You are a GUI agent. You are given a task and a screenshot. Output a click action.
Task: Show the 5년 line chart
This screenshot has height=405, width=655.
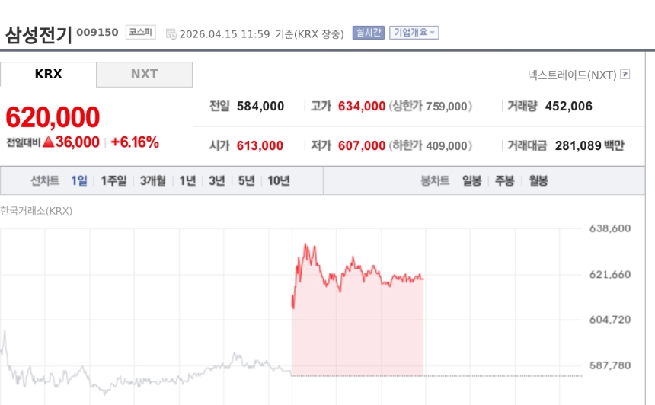[246, 180]
